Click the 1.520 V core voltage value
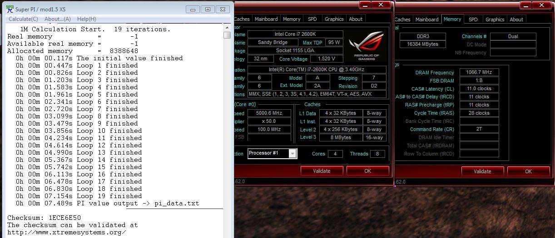 [327, 58]
